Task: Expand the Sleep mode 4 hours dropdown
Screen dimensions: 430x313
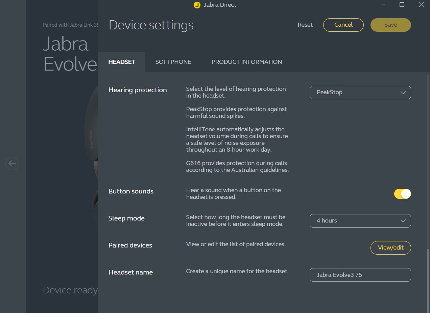Action: coord(360,221)
